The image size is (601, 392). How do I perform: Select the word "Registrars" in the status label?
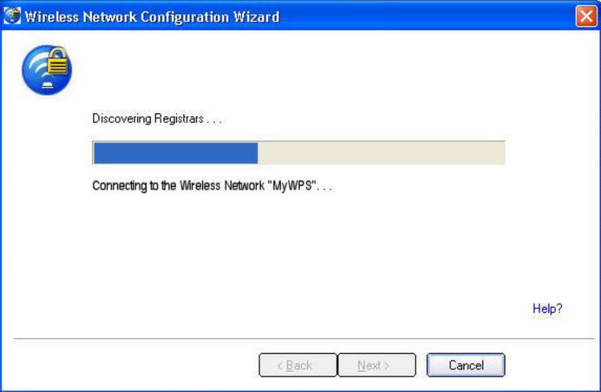pos(179,119)
